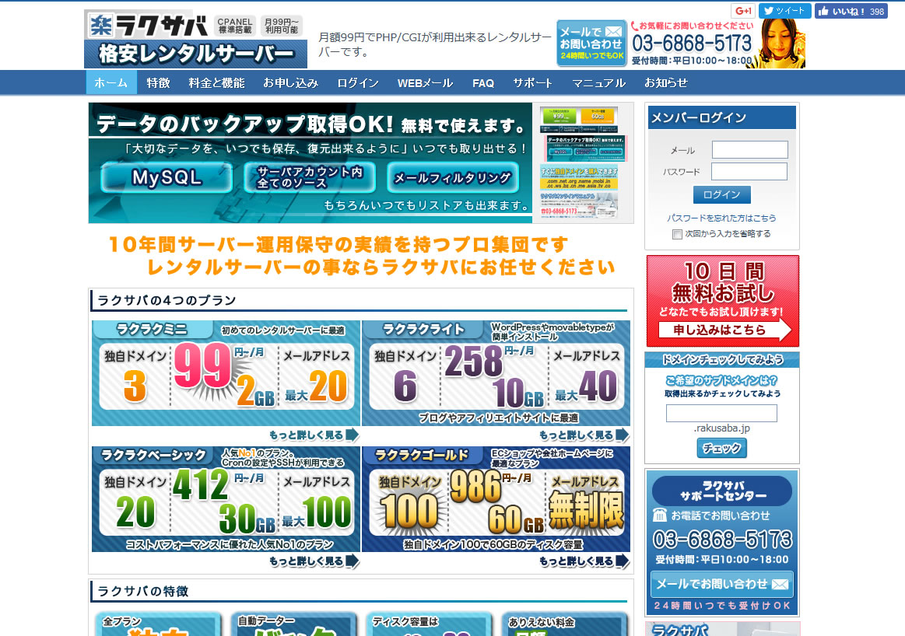Viewport: 905px width, 636px height.
Task: Open the ラクラクミニ plan card
Action: tap(226, 373)
